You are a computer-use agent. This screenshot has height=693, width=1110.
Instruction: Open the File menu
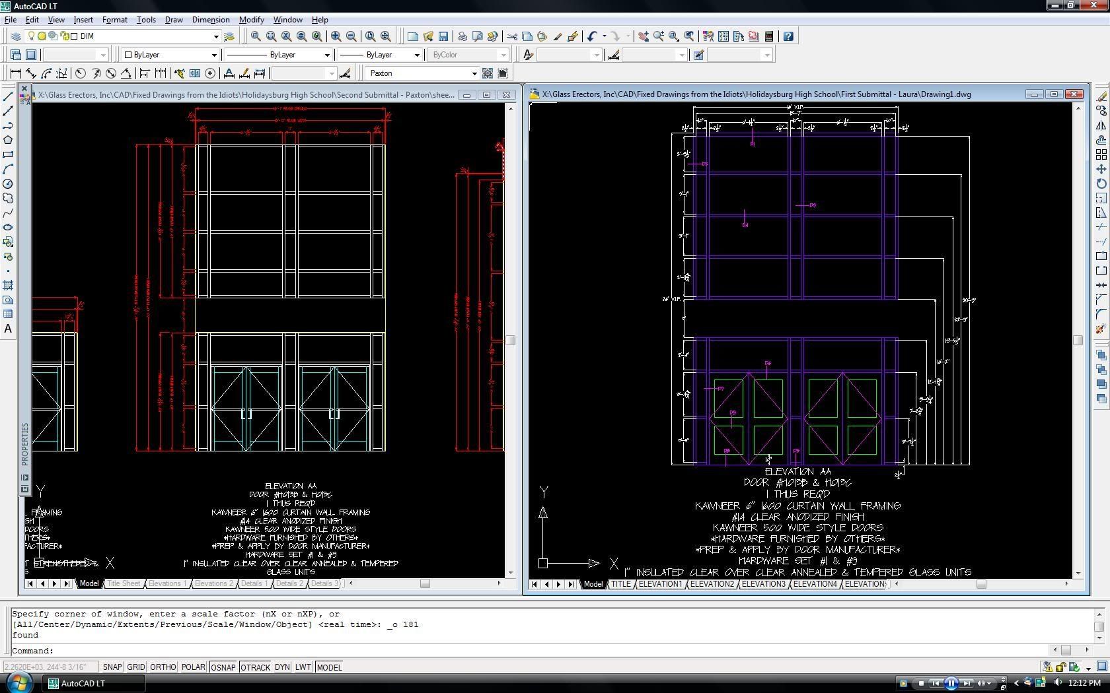tap(11, 20)
